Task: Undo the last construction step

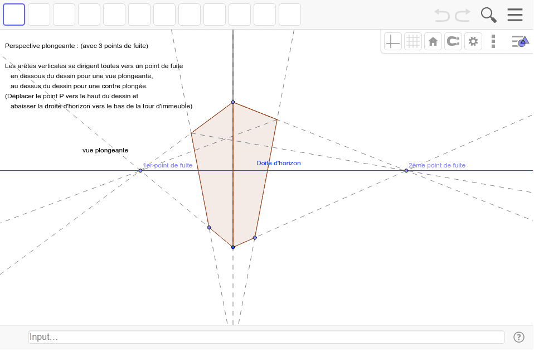Action: 441,15
